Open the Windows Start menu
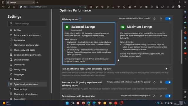 67,103
